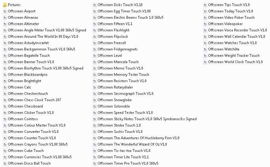Click the file icon beside Offscreen Altimeter
Image resolution: width=270 pixels, height=167 pixels.
pyautogui.click(x=5, y=24)
